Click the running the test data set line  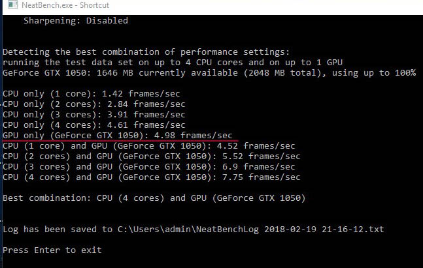point(173,63)
